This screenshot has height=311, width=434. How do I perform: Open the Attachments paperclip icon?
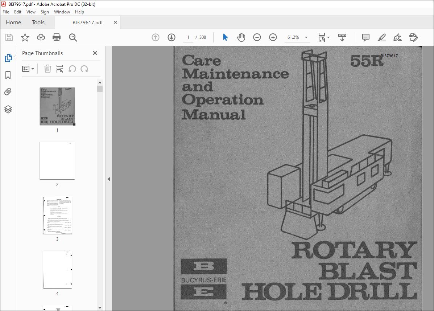pos(8,92)
